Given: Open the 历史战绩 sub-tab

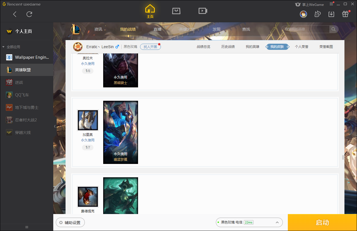Looking at the screenshot, I should pos(228,47).
